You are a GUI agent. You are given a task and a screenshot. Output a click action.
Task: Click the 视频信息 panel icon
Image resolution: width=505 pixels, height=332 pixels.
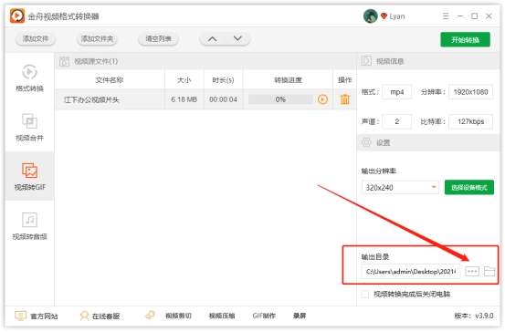click(x=366, y=61)
